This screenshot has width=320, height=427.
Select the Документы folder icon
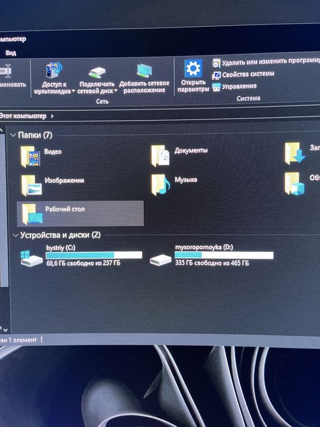point(160,156)
